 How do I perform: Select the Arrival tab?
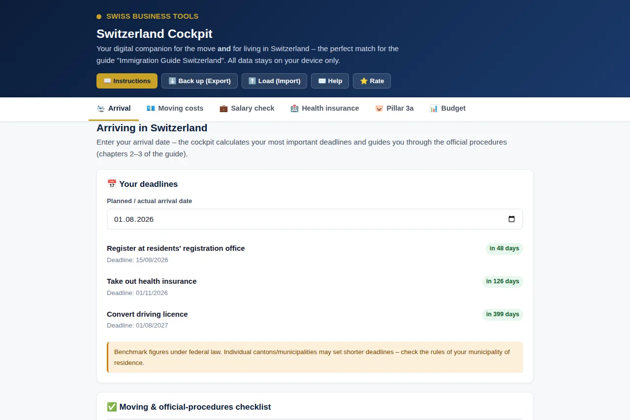[x=114, y=109]
